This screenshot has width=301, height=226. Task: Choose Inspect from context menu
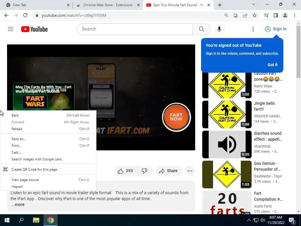48,187
